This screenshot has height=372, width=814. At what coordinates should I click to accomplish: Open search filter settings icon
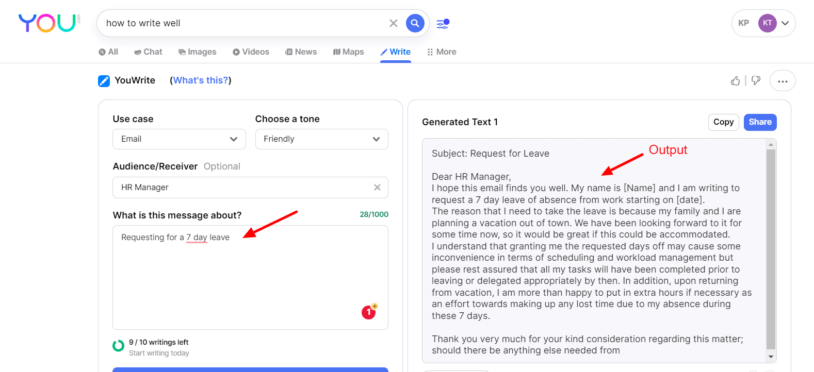(443, 24)
